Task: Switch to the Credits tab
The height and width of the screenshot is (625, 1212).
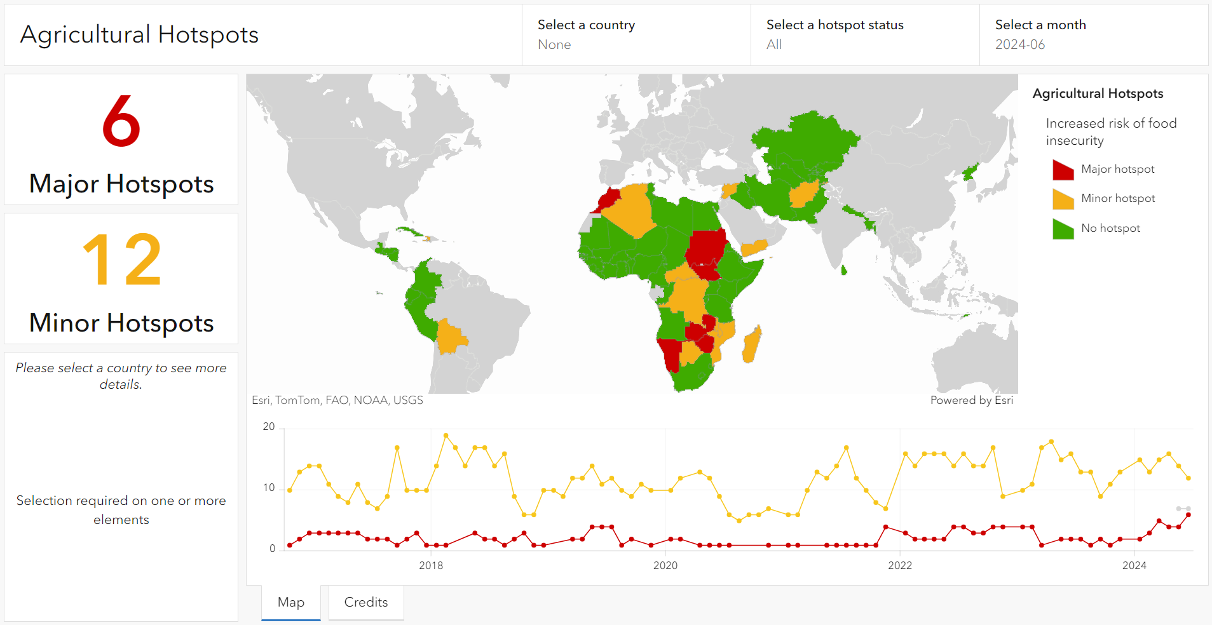Action: point(365,602)
